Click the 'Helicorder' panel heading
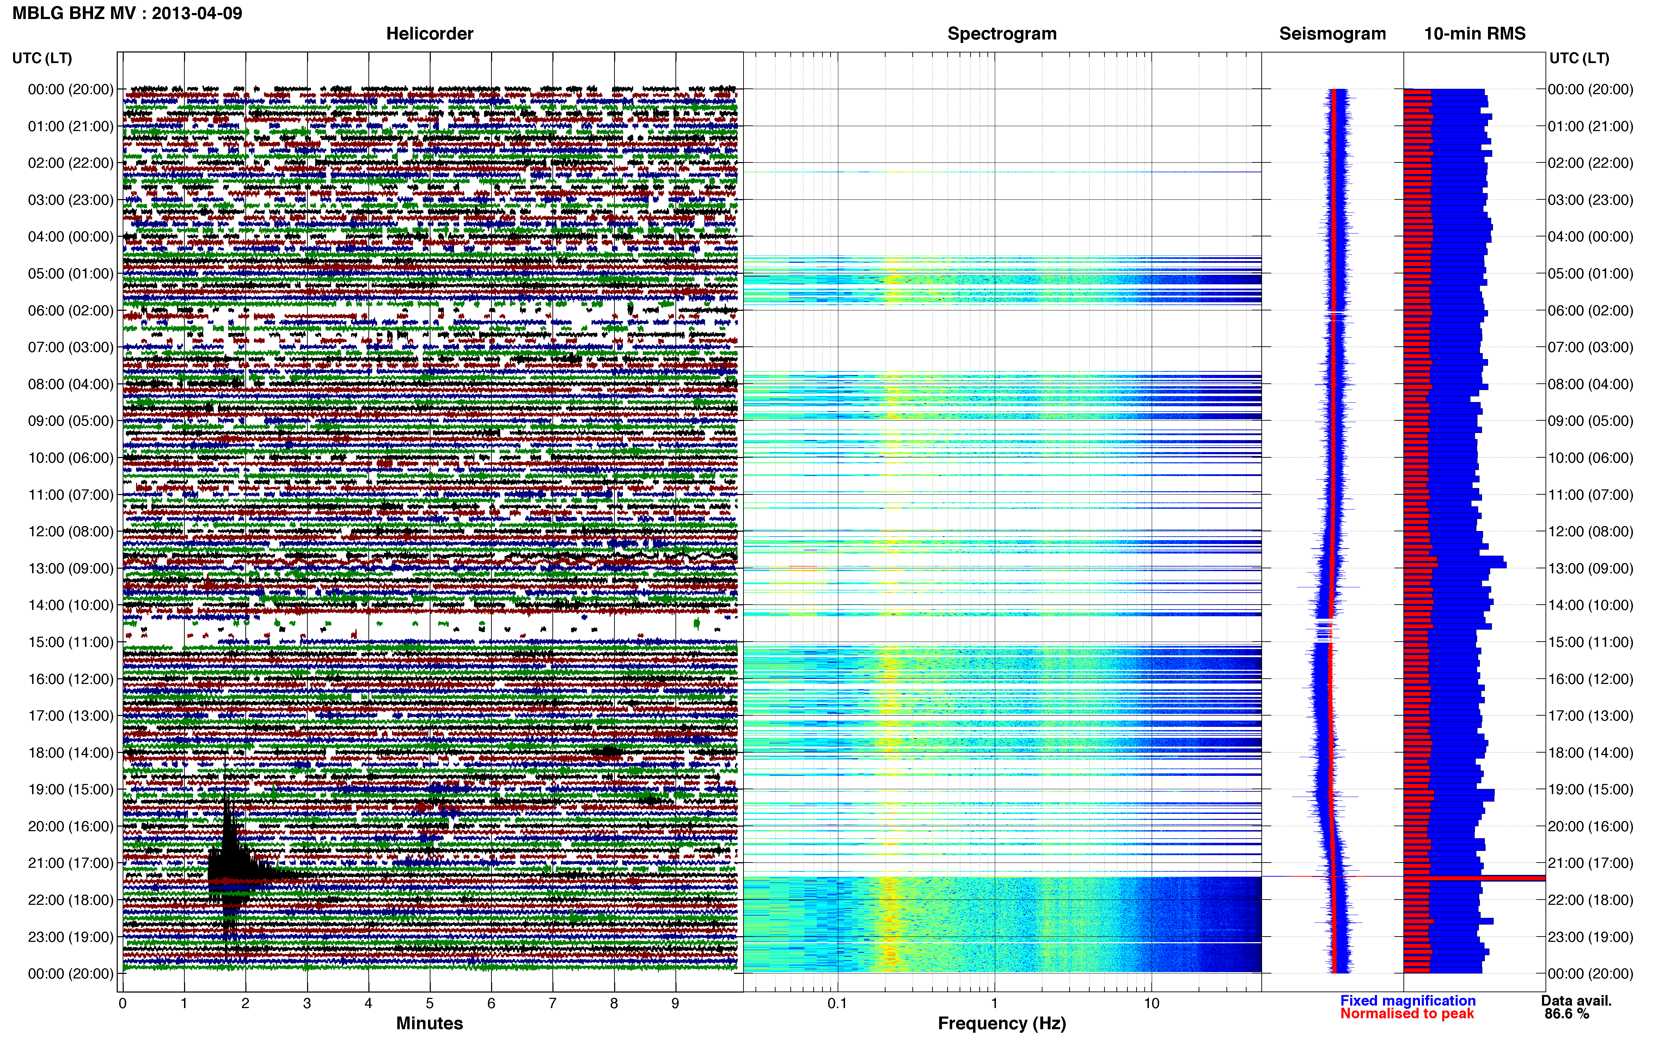Image resolution: width=1671 pixels, height=1044 pixels. pyautogui.click(x=430, y=34)
